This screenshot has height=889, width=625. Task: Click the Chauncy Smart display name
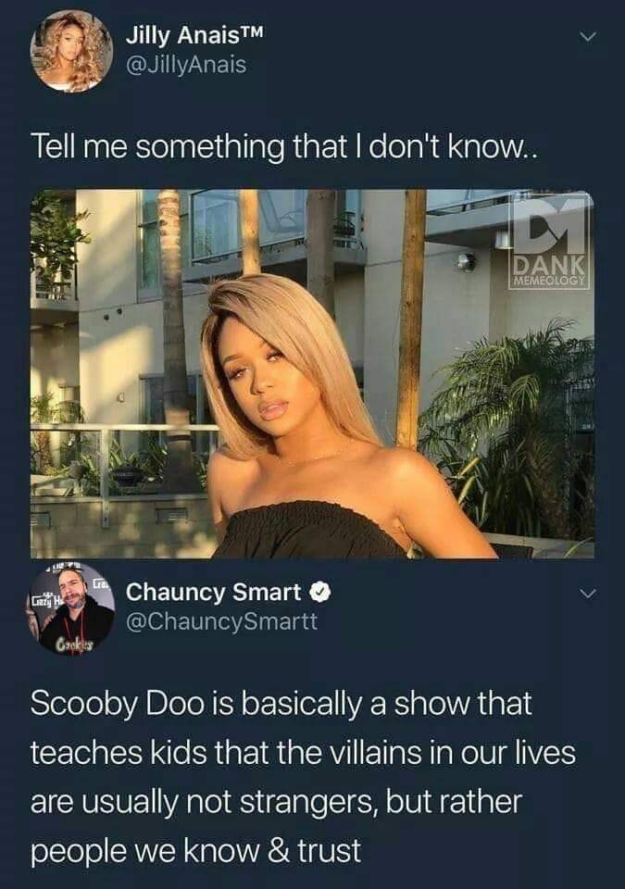click(x=213, y=592)
